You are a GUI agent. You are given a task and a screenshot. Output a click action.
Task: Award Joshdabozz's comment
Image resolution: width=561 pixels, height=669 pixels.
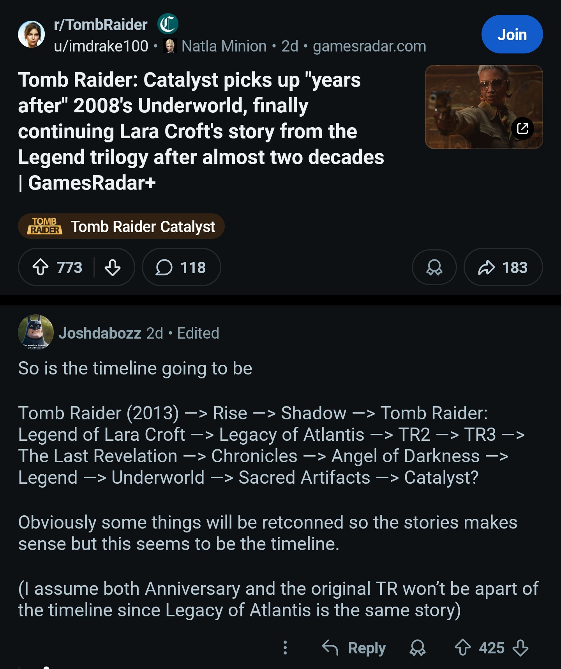pyautogui.click(x=417, y=648)
